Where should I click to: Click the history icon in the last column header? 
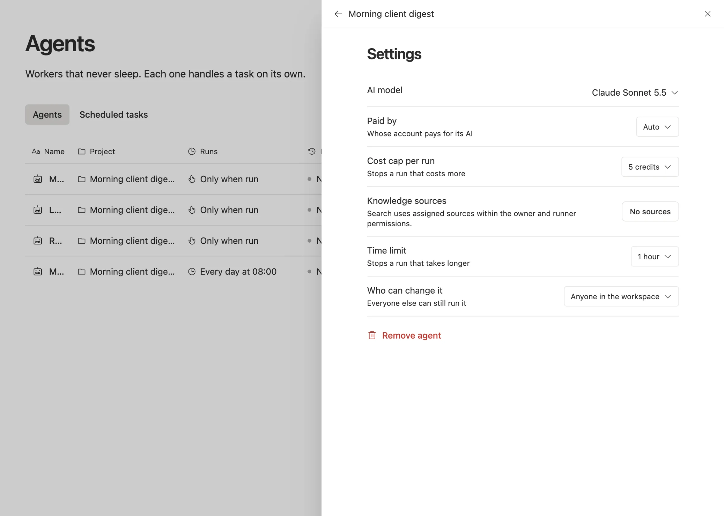312,151
